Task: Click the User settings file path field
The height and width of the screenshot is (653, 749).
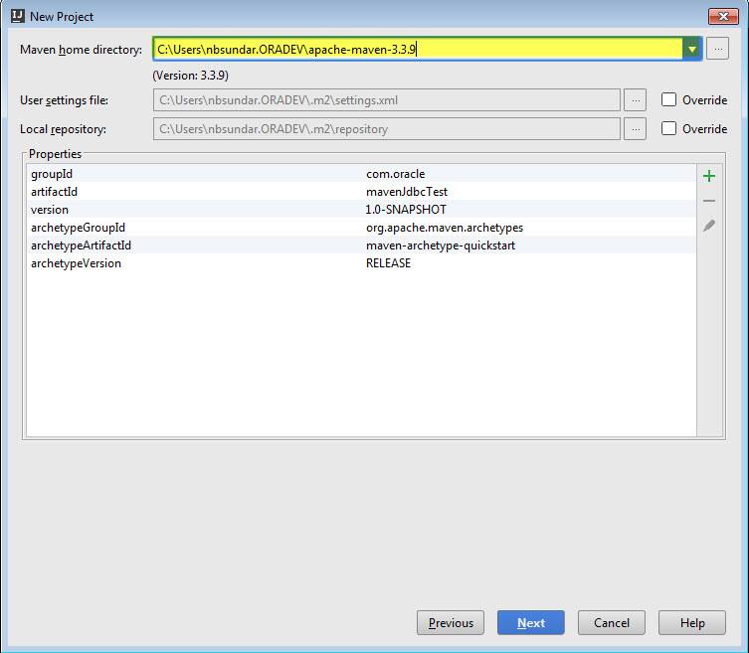Action: coord(387,99)
